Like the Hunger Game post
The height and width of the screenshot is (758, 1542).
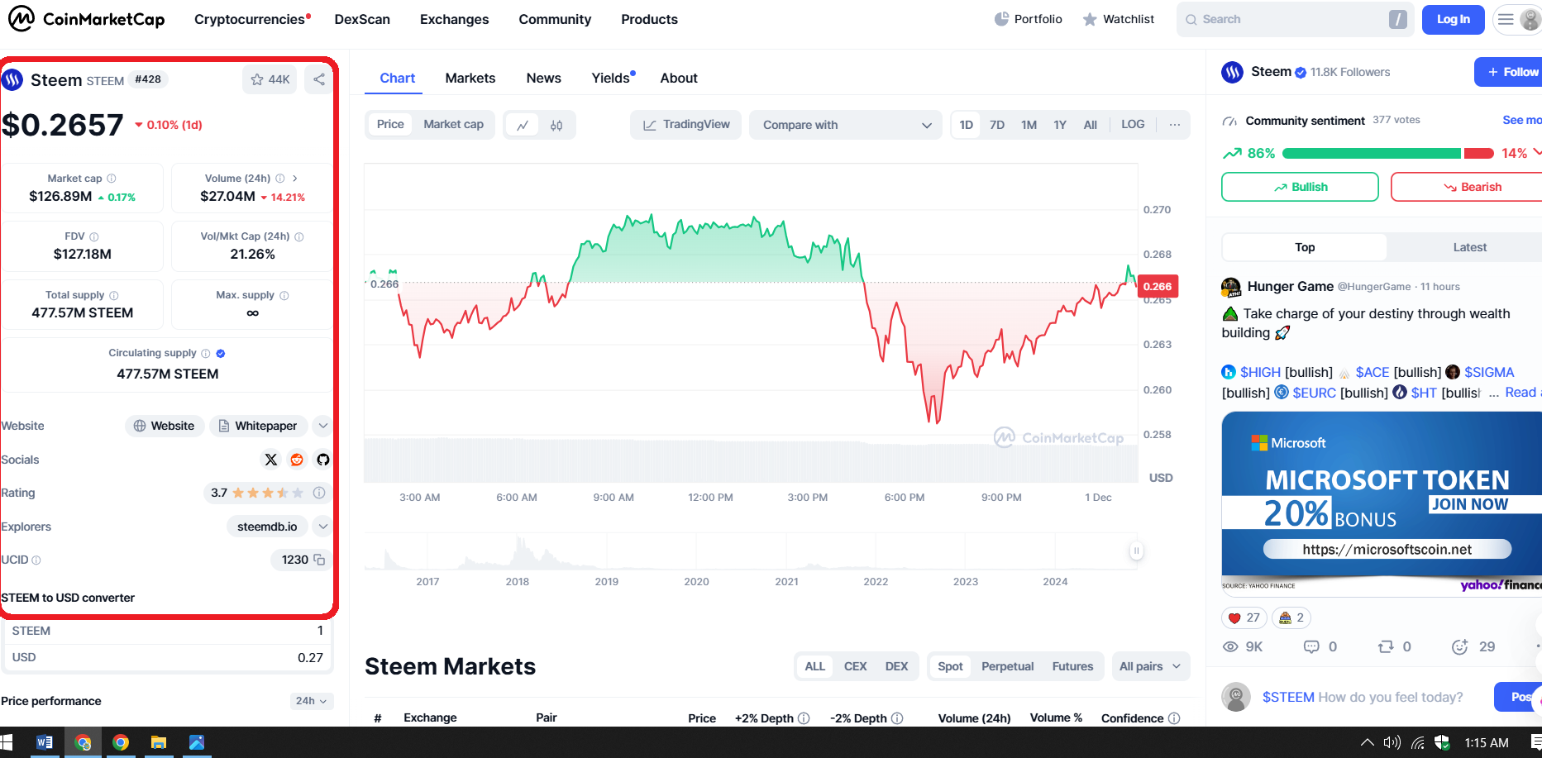(1244, 617)
